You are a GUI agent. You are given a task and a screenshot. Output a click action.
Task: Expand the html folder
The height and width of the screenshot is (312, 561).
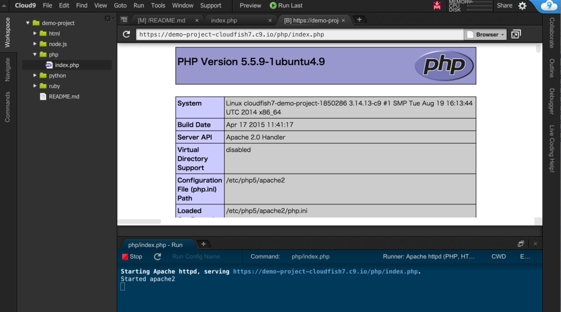click(35, 33)
